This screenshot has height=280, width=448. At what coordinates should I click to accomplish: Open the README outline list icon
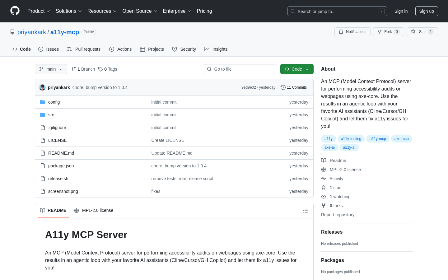(x=306, y=211)
